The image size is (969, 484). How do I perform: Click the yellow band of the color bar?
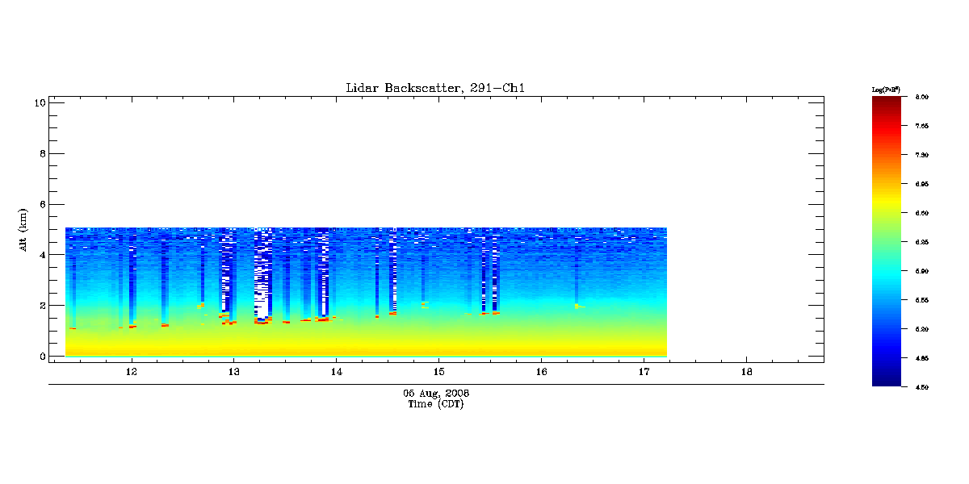886,200
